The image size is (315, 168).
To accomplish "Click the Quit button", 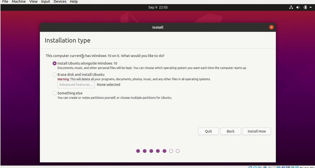I will click(208, 131).
